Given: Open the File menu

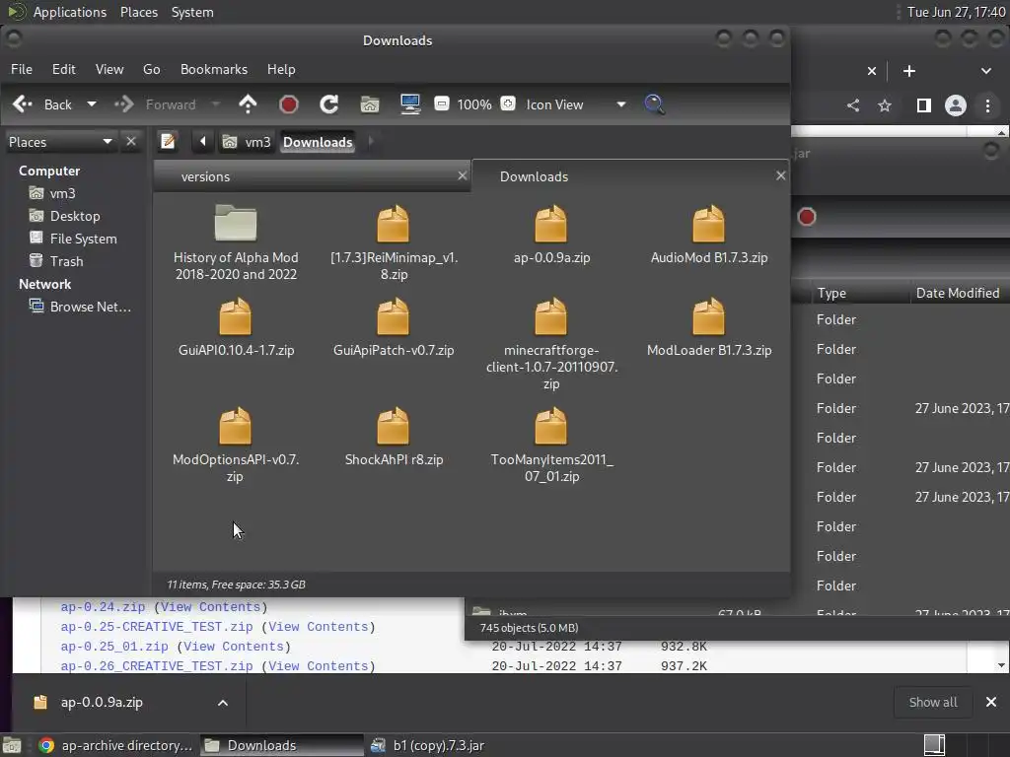Looking at the screenshot, I should (22, 69).
